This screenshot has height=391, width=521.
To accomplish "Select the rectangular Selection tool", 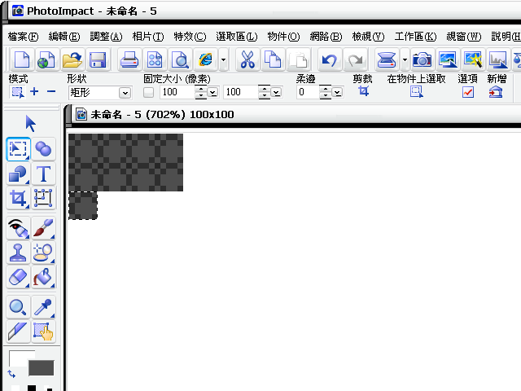I will pyautogui.click(x=18, y=149).
